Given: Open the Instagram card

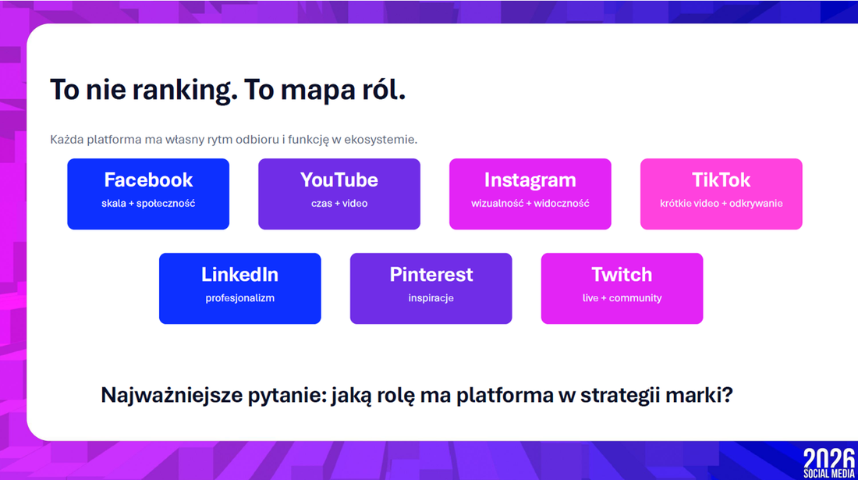Looking at the screenshot, I should [x=530, y=194].
